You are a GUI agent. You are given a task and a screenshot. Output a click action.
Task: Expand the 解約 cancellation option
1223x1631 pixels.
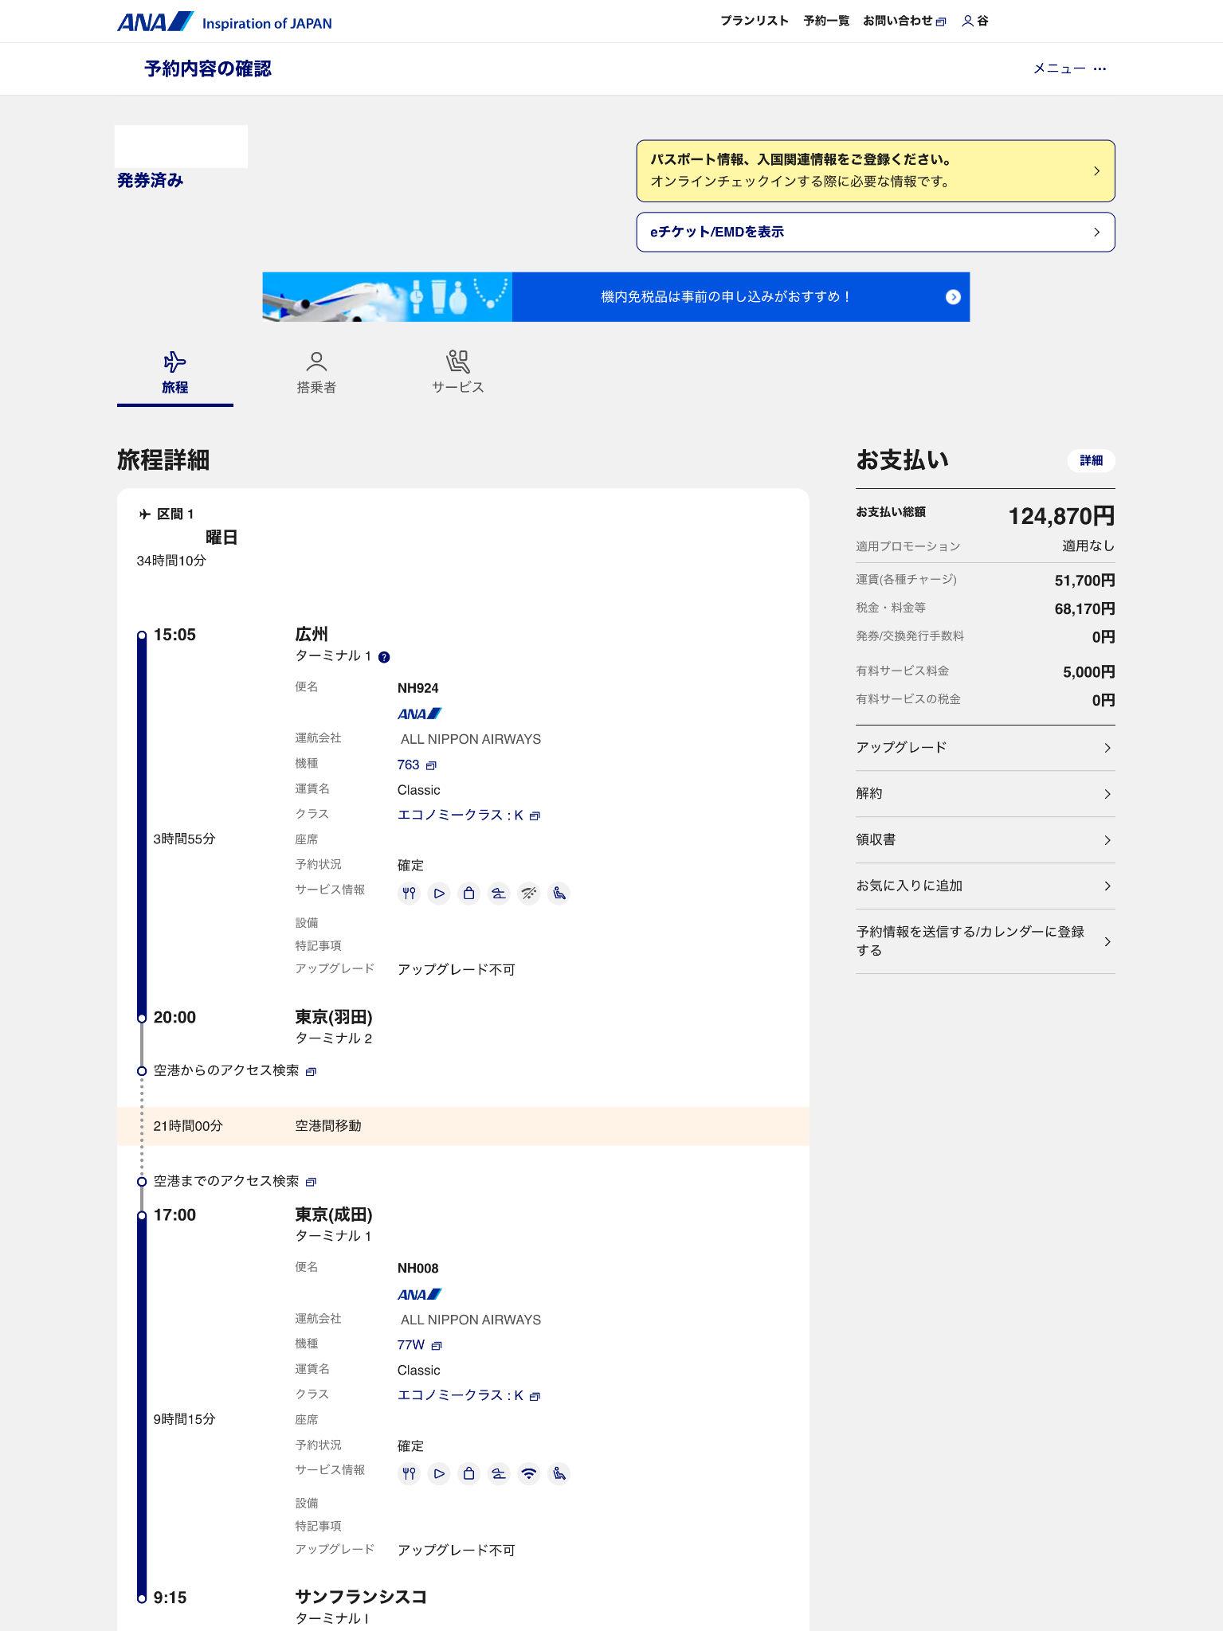[985, 794]
